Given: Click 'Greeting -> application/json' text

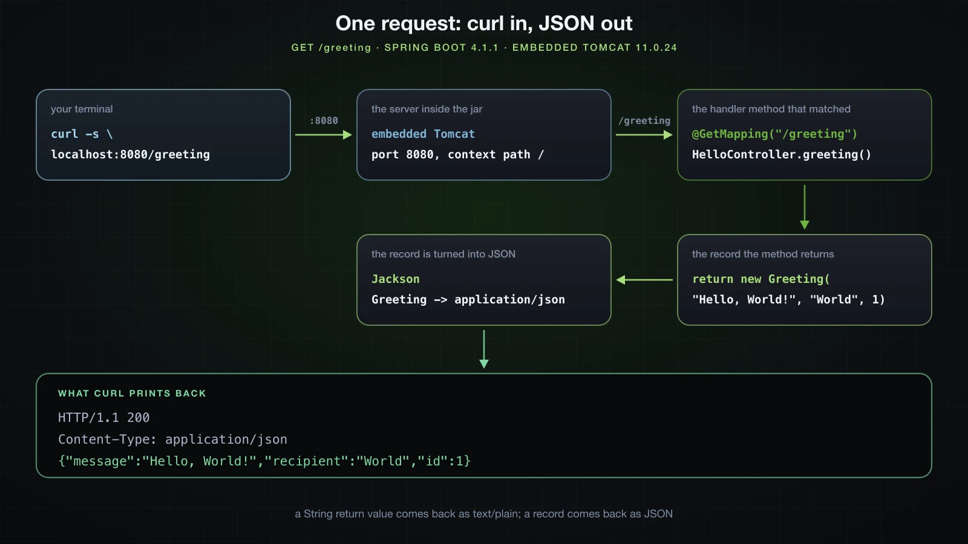Looking at the screenshot, I should click(x=468, y=300).
